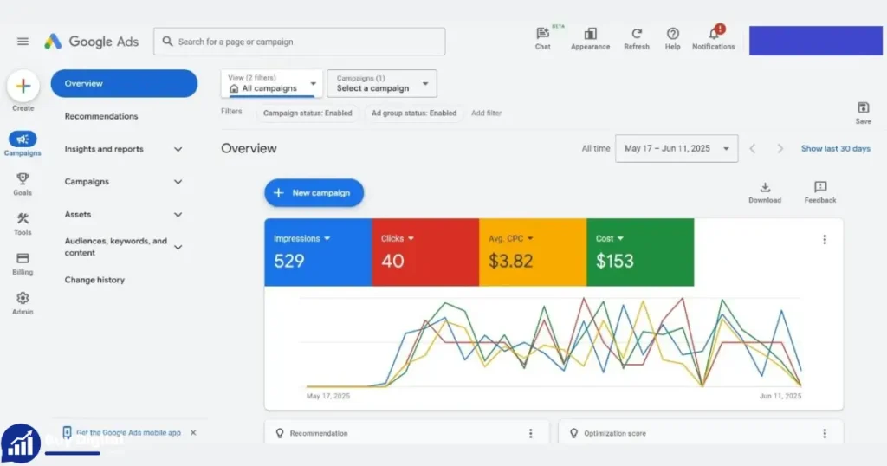Open the date range dropdown
887x466 pixels.
pyautogui.click(x=677, y=149)
